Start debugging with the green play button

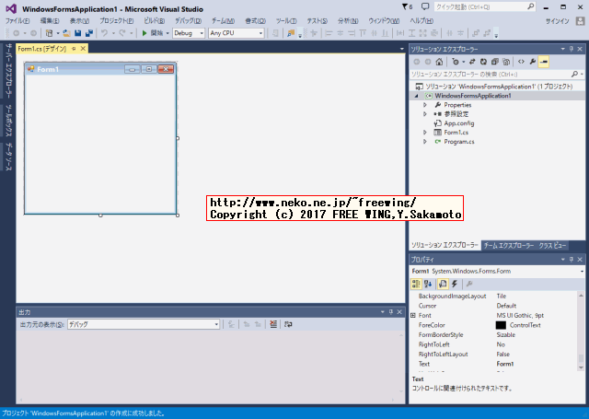[144, 33]
